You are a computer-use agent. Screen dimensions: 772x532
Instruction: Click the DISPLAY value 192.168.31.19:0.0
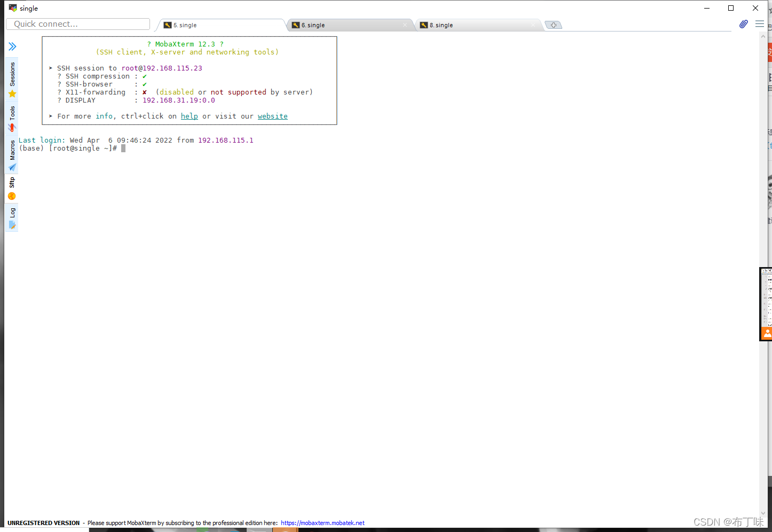point(178,100)
